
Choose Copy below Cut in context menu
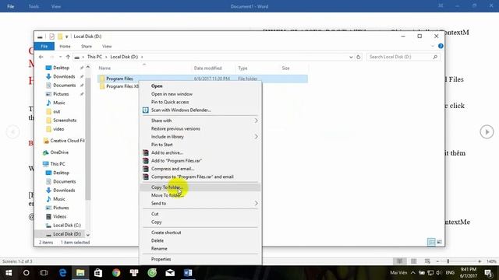[x=200, y=222]
